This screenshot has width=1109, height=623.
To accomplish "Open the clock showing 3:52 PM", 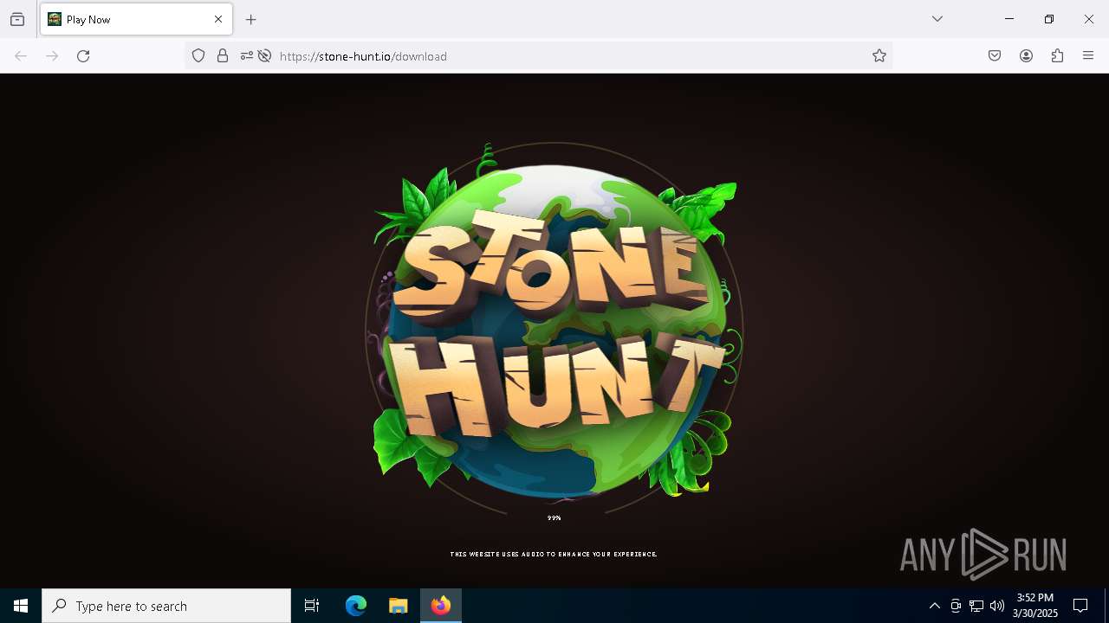I will (x=1035, y=606).
